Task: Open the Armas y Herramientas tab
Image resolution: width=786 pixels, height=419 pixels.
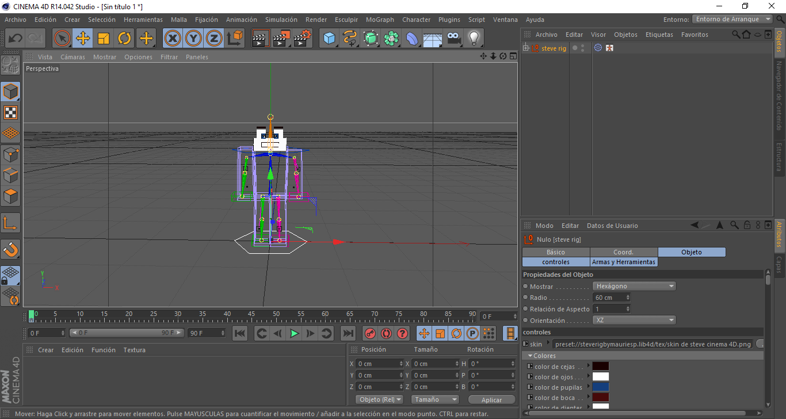Action: 624,262
